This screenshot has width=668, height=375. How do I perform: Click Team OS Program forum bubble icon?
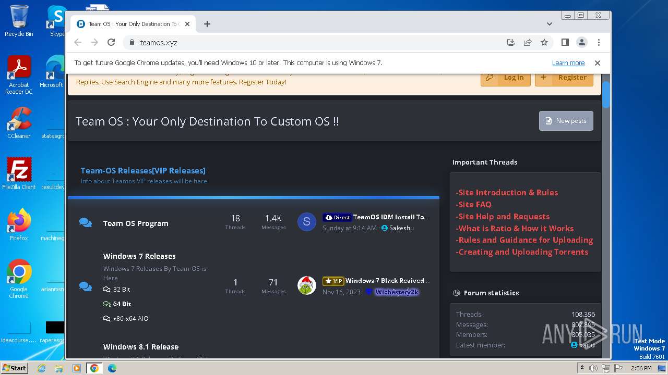86,223
